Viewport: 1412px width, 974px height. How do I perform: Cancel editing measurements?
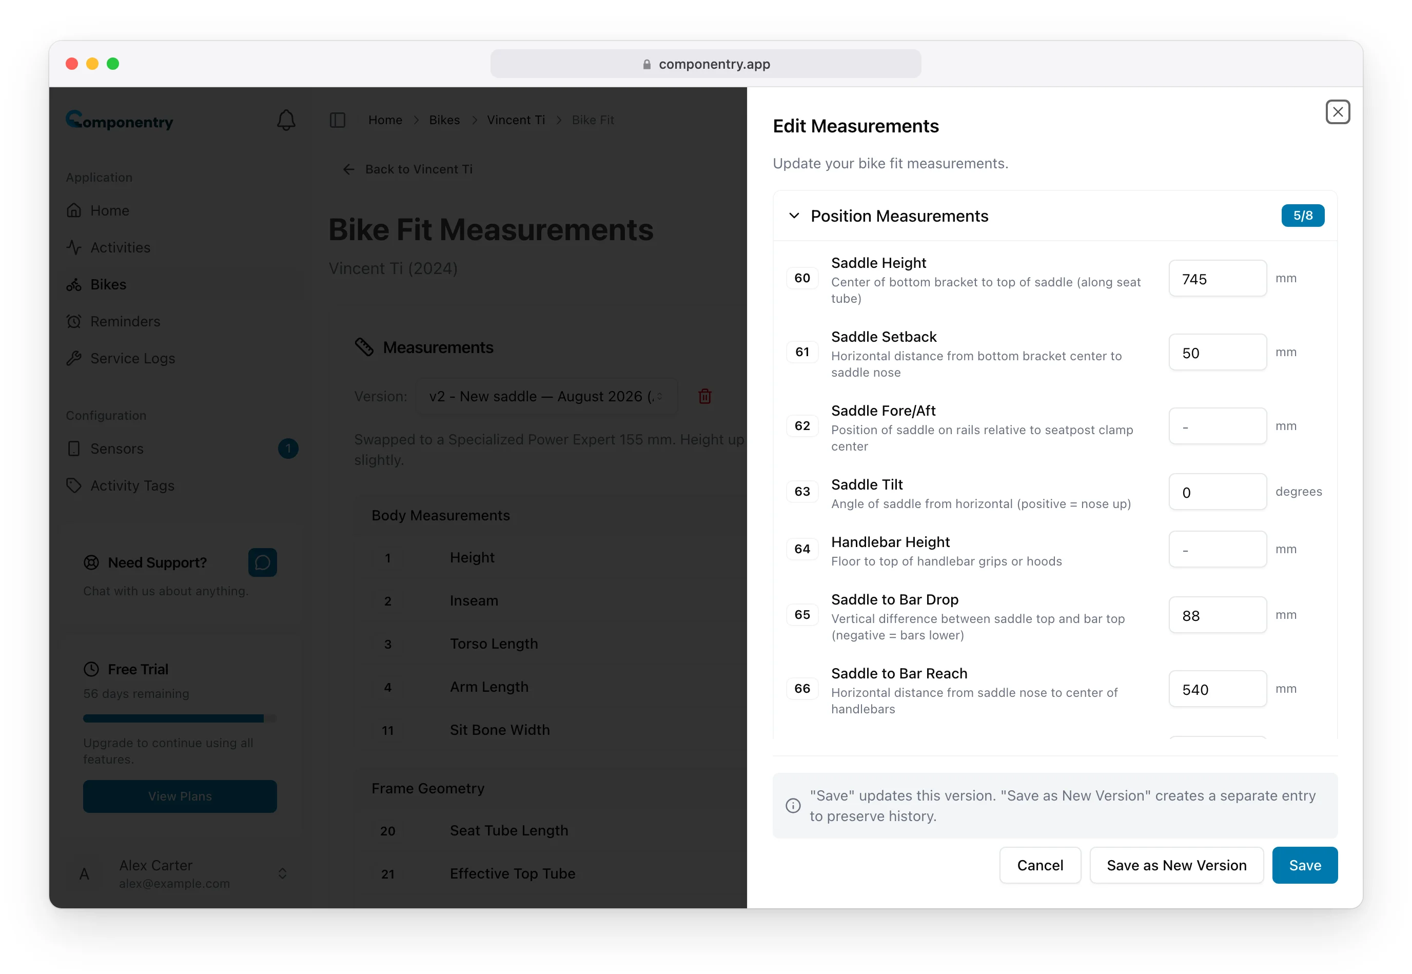[x=1040, y=865]
